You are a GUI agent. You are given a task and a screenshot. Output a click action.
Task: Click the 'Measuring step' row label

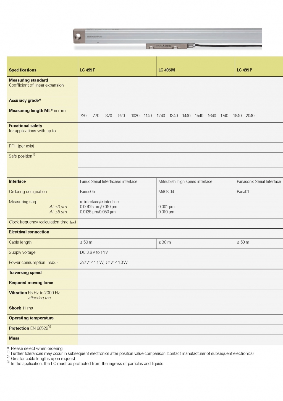click(23, 202)
